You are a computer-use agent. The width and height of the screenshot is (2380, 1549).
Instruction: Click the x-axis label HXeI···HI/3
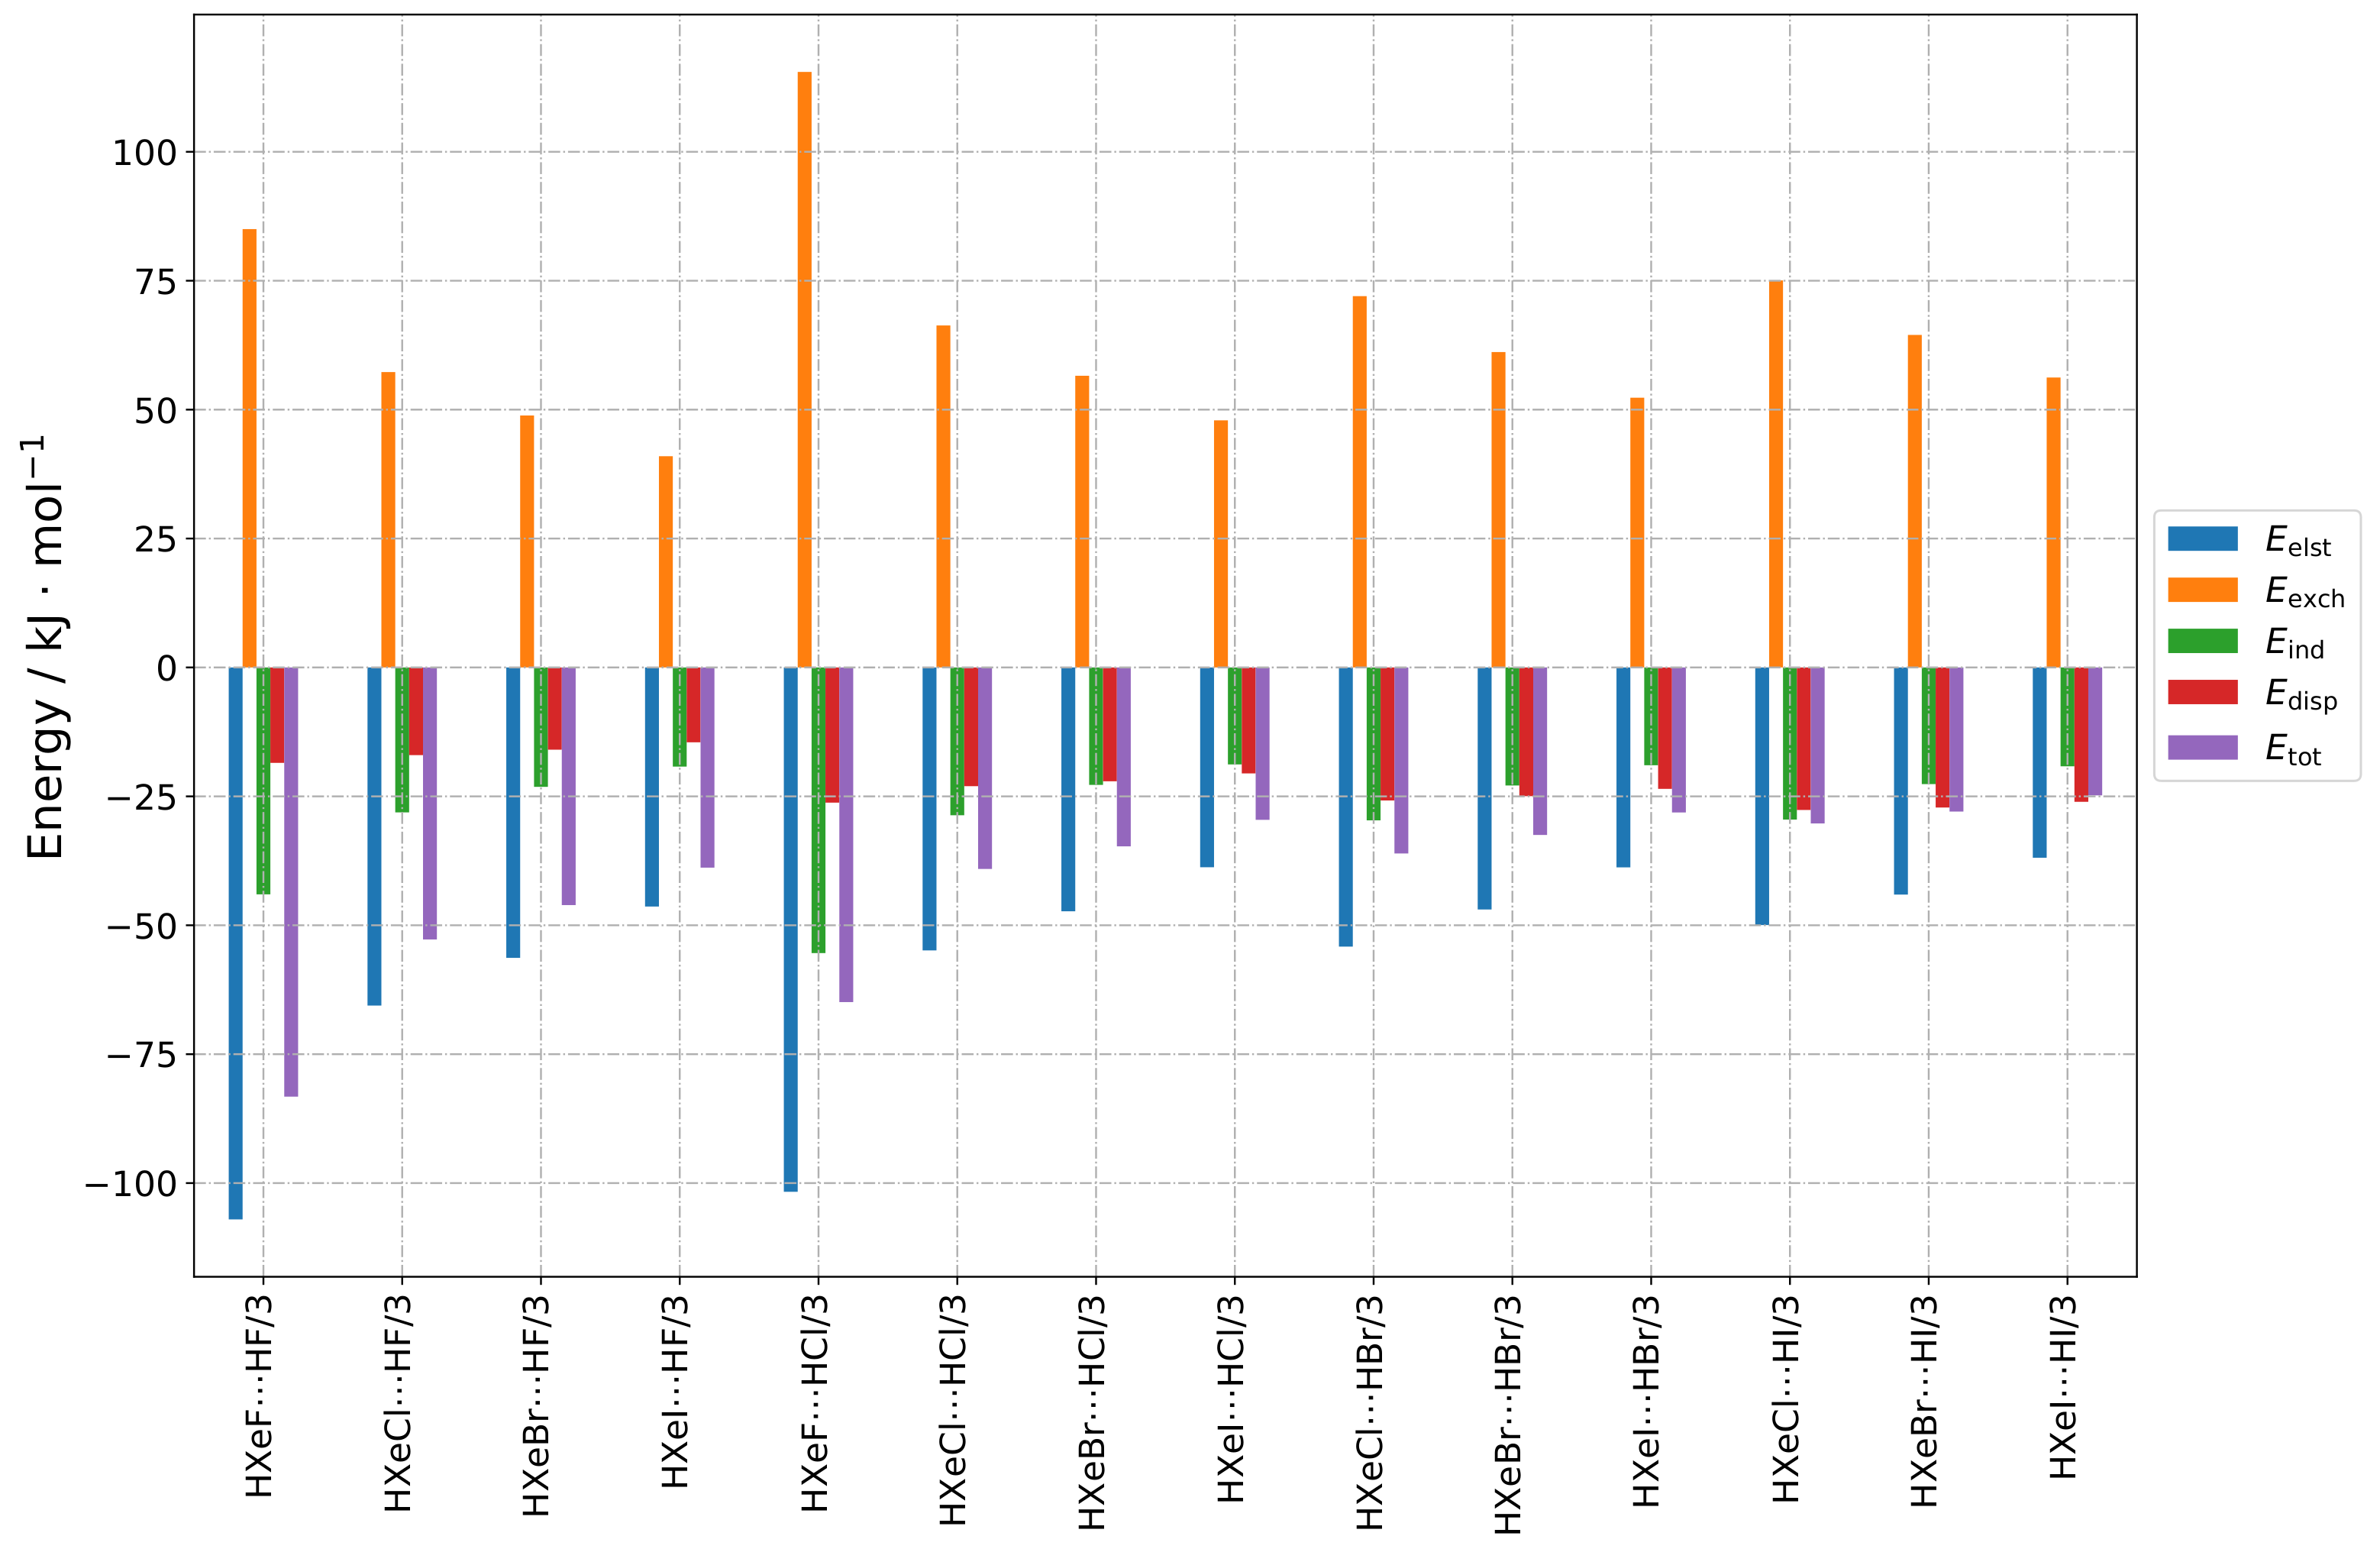pyautogui.click(x=2064, y=1389)
